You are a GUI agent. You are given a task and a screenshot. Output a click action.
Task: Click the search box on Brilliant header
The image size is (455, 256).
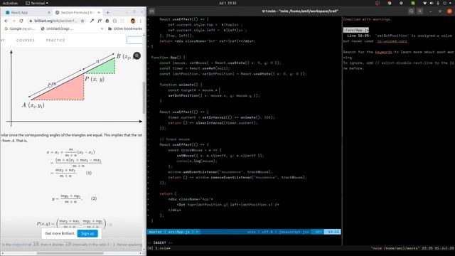pos(134,40)
